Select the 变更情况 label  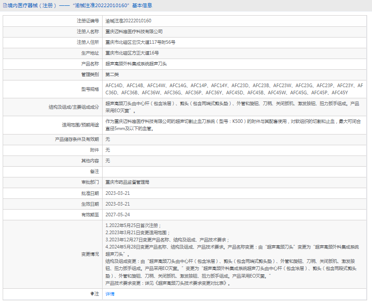[x=90, y=254]
